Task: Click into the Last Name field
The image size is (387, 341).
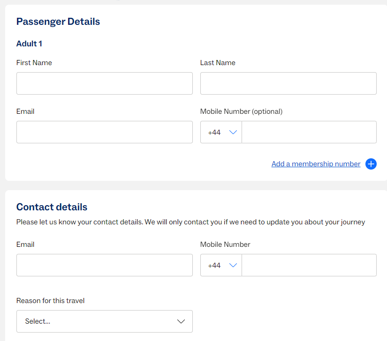Action: pyautogui.click(x=288, y=83)
